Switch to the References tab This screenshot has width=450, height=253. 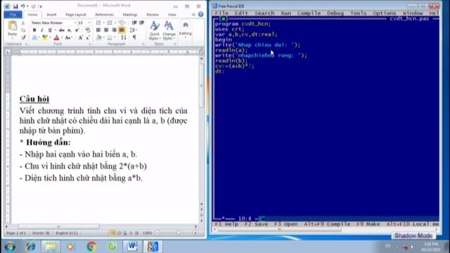pos(105,15)
